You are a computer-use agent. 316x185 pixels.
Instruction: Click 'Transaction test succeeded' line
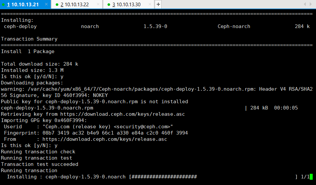tap(40, 164)
